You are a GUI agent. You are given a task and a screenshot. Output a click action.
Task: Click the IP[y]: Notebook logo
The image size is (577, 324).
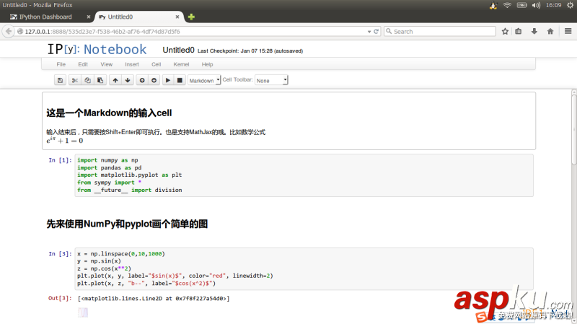[x=97, y=49]
